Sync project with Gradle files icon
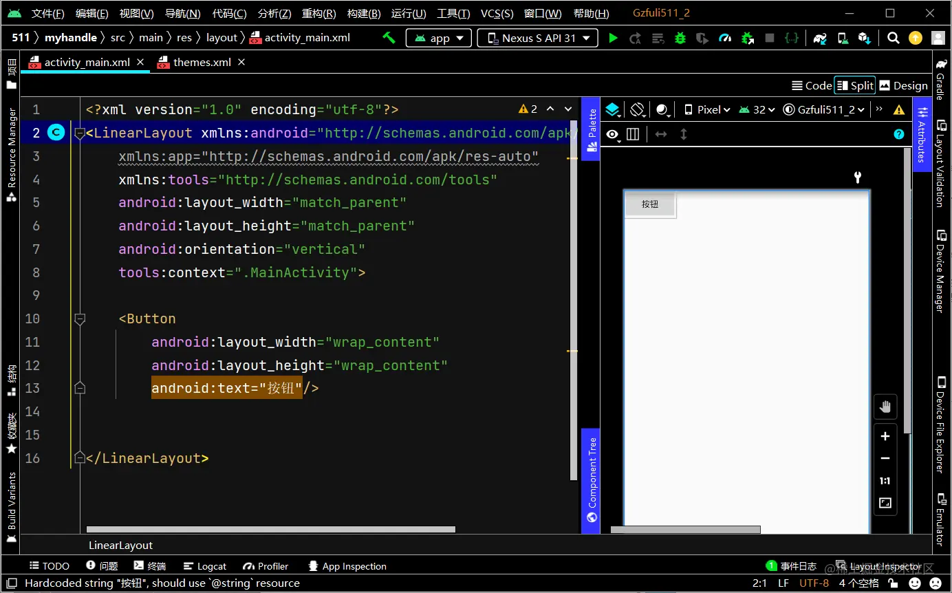Viewport: 952px width, 593px height. 820,38
